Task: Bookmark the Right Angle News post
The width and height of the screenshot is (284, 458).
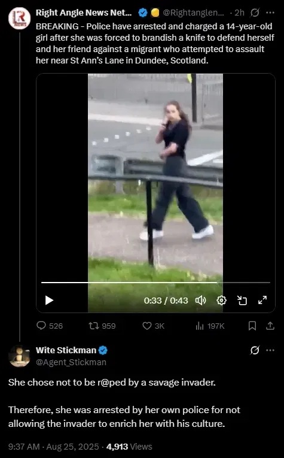Action: [x=252, y=326]
